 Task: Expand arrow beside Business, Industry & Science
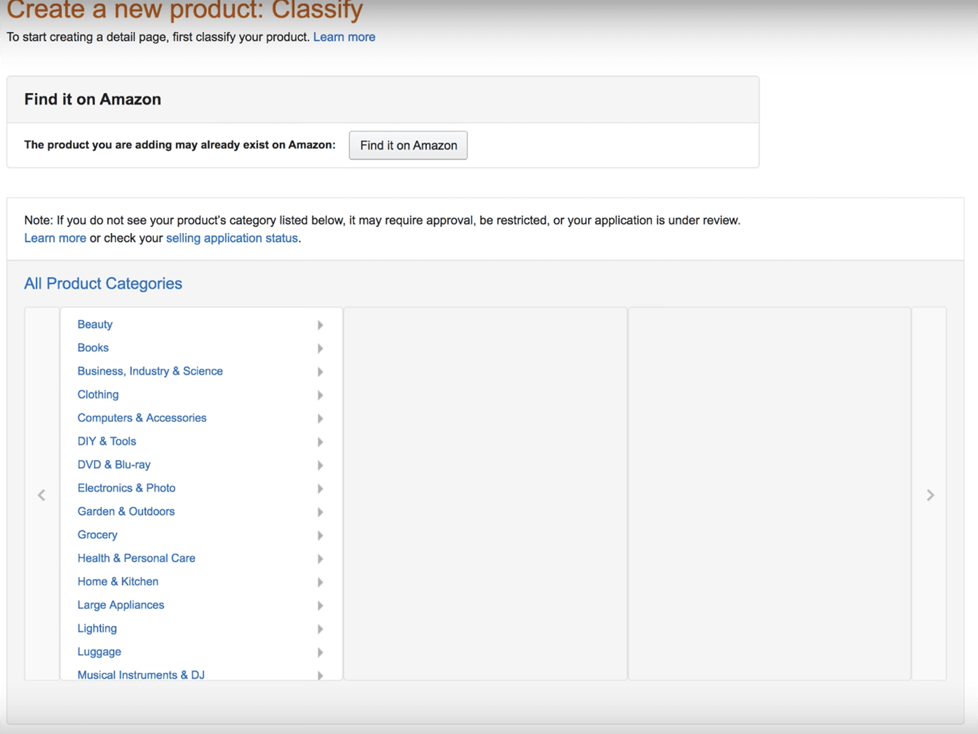pos(320,372)
